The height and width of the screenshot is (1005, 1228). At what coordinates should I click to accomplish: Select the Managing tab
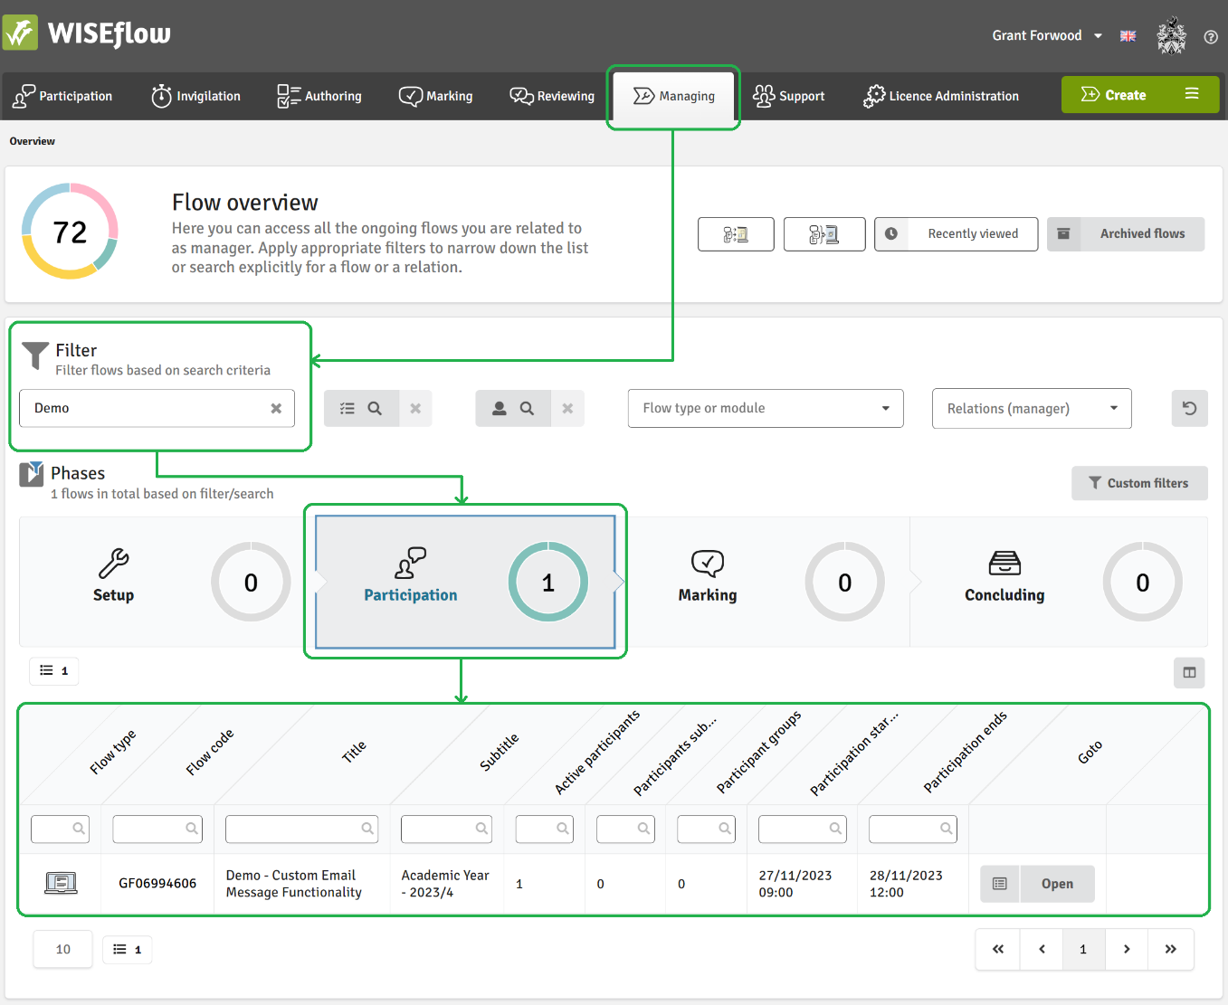[673, 96]
